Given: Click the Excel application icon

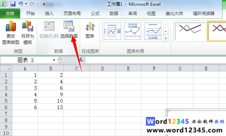Looking at the screenshot, I should (x=3, y=4).
